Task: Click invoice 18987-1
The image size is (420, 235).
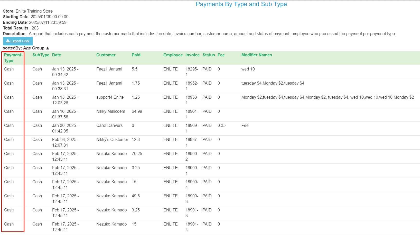Action: tap(192, 142)
